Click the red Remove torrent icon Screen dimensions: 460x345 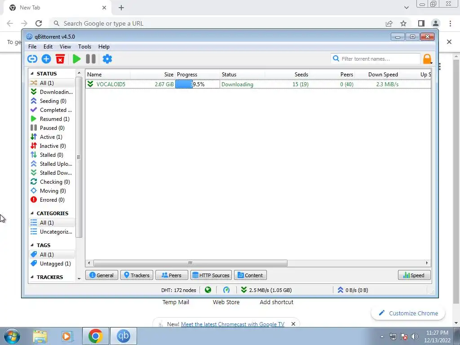60,59
